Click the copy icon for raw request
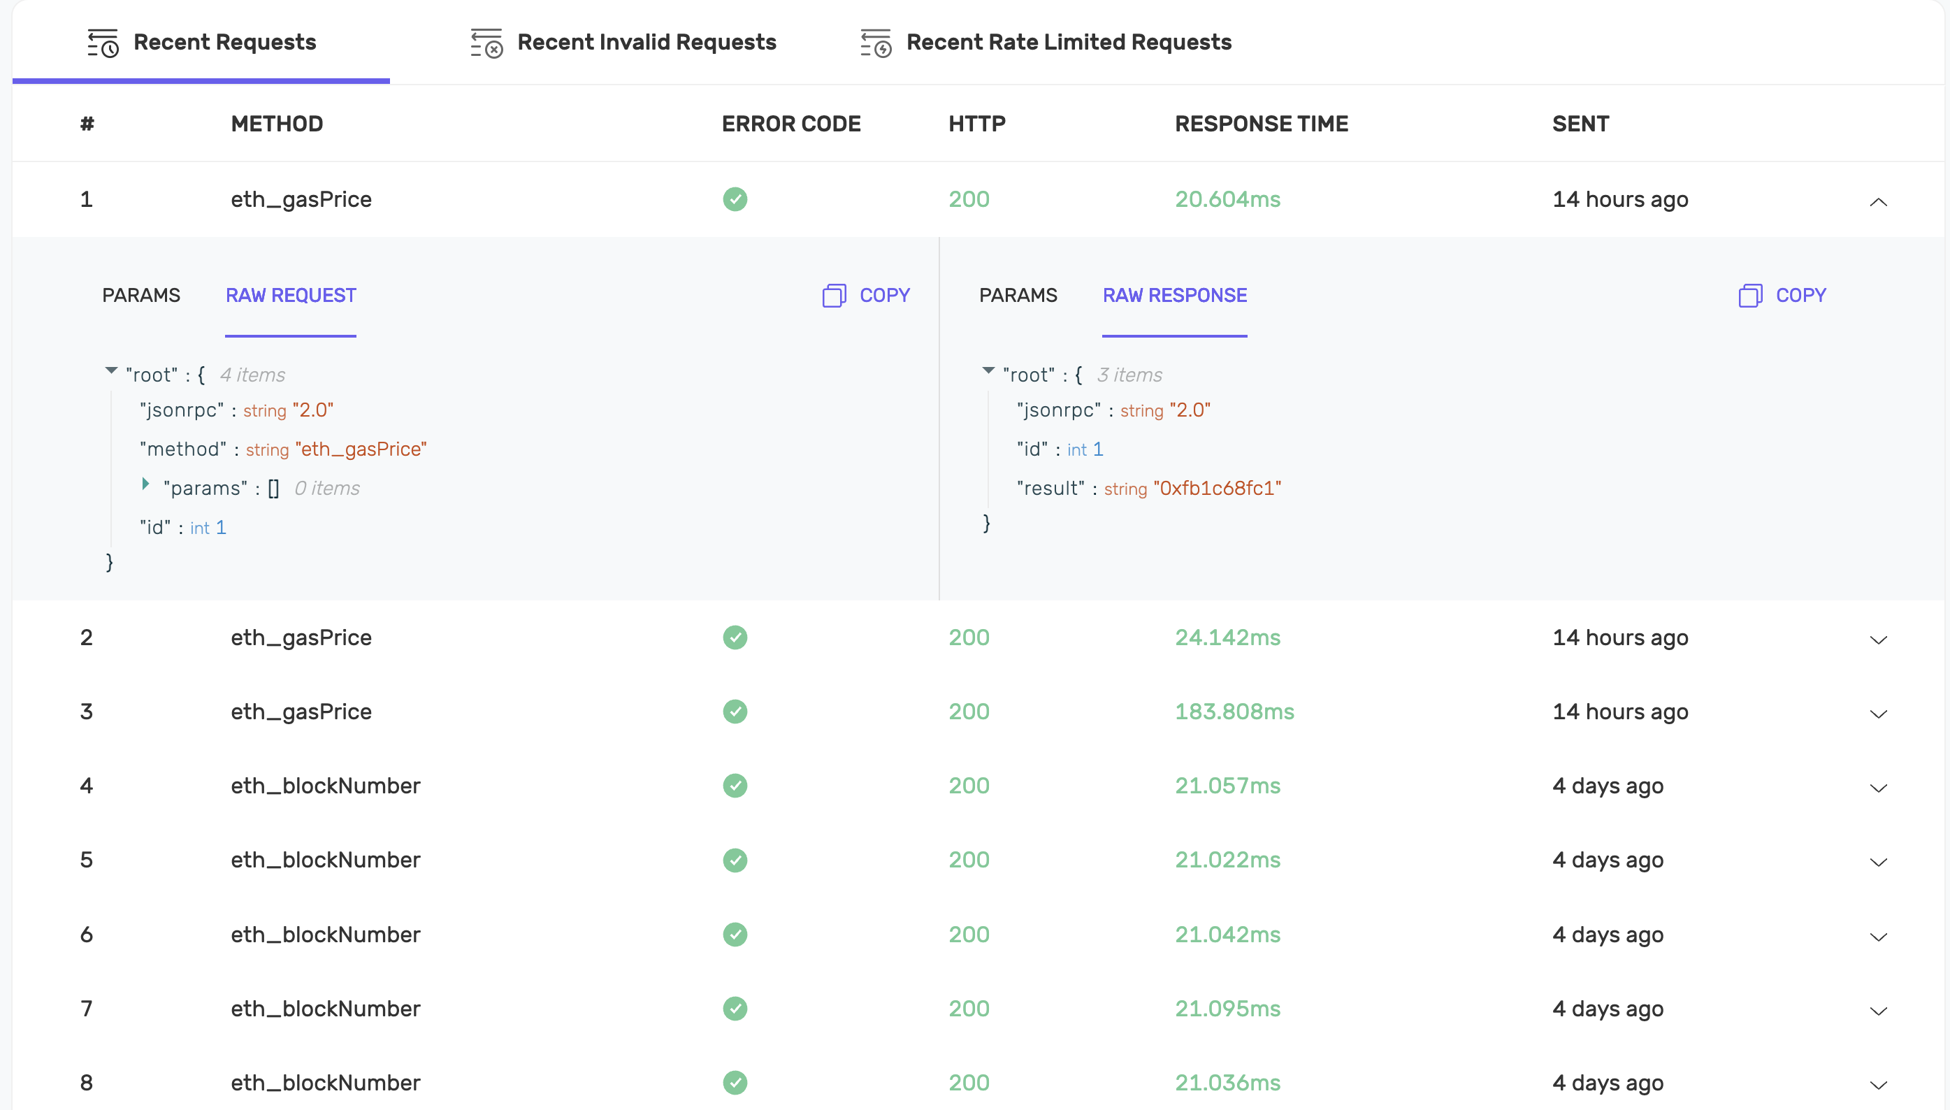The image size is (1950, 1110). coord(834,295)
